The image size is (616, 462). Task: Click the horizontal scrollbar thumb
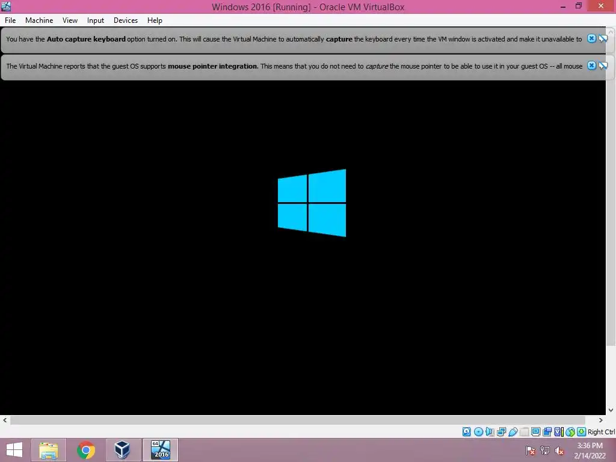click(297, 420)
